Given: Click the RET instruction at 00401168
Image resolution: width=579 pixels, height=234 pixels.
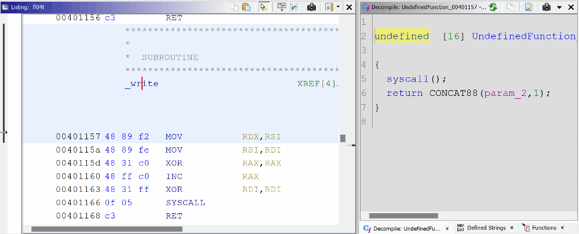Looking at the screenshot, I should tap(174, 216).
